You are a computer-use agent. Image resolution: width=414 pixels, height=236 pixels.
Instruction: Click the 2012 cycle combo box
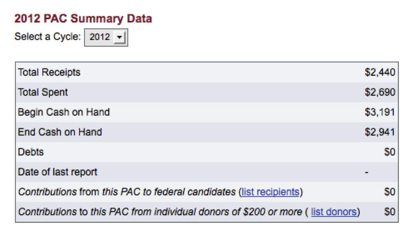106,37
